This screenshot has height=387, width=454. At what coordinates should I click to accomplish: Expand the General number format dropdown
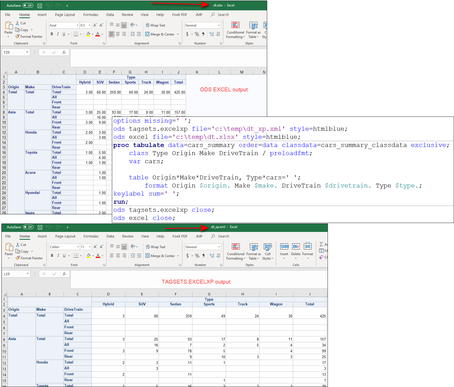[x=218, y=25]
